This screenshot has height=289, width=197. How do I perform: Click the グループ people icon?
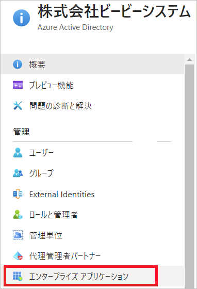coord(18,173)
